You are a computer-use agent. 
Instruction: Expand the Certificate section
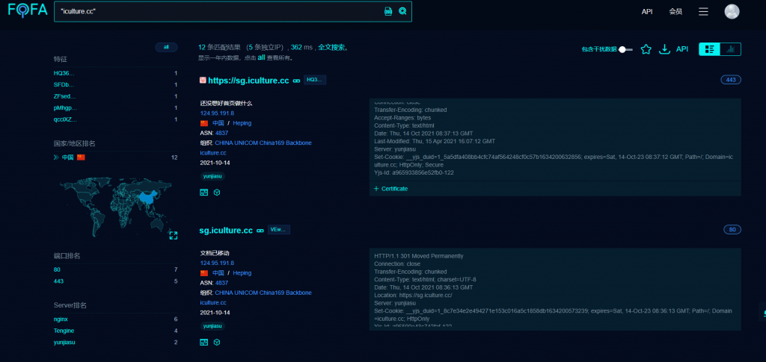pyautogui.click(x=390, y=189)
